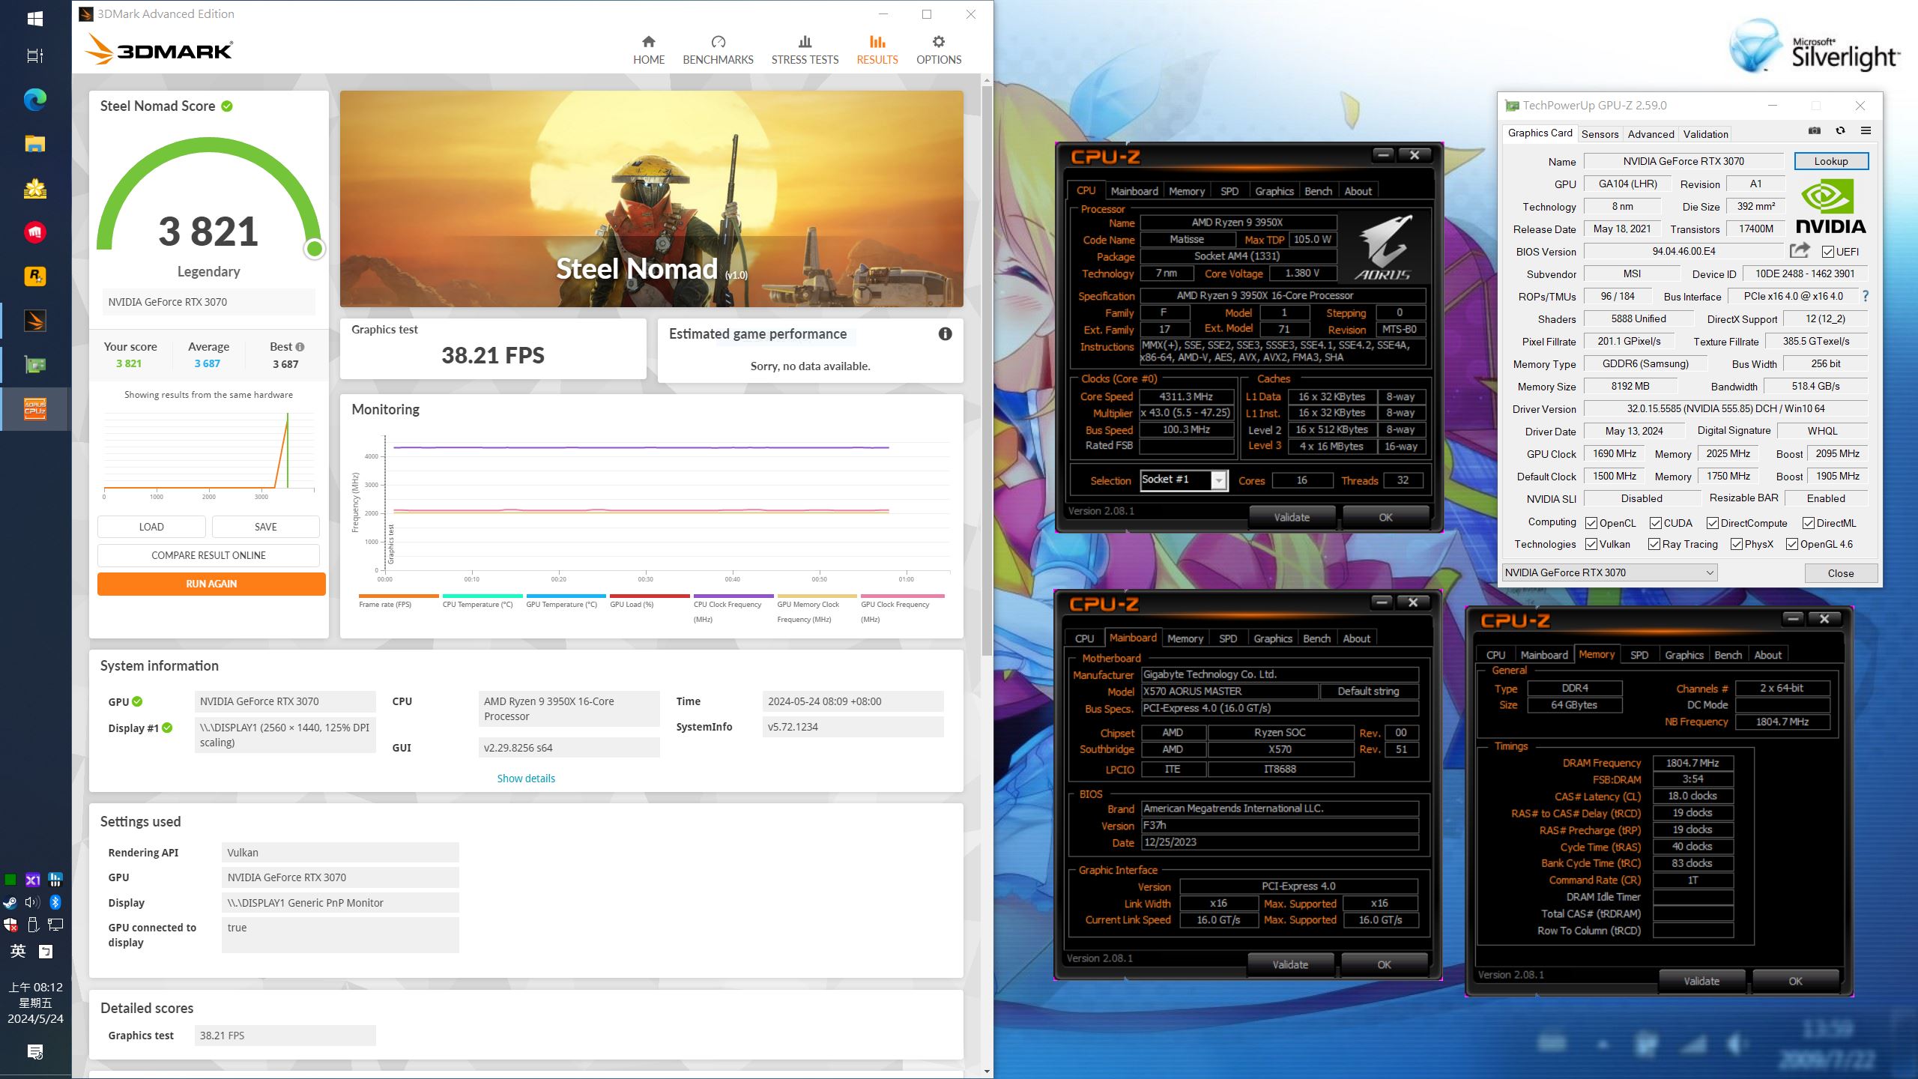Click the Bluetooth tray icon

(x=55, y=902)
